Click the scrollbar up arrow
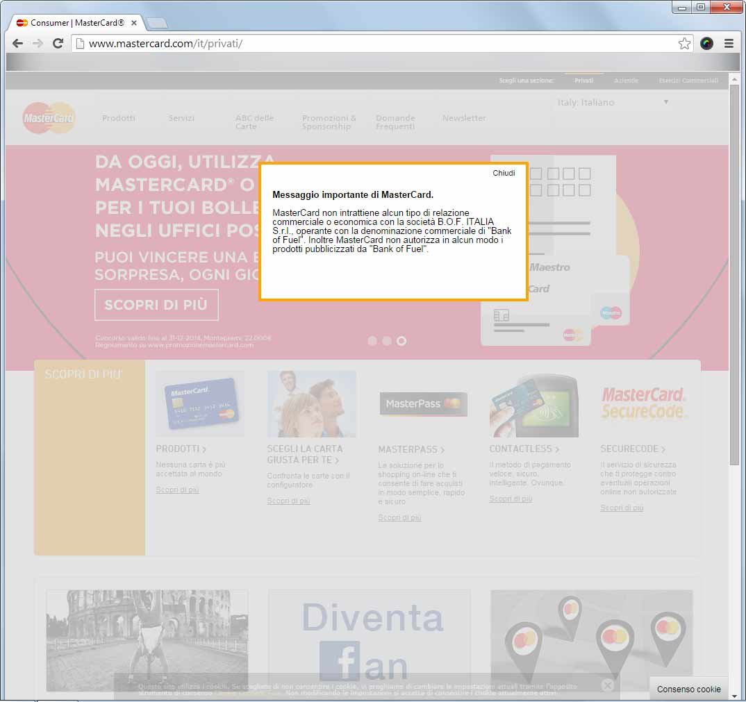The width and height of the screenshot is (746, 702). pyautogui.click(x=734, y=79)
